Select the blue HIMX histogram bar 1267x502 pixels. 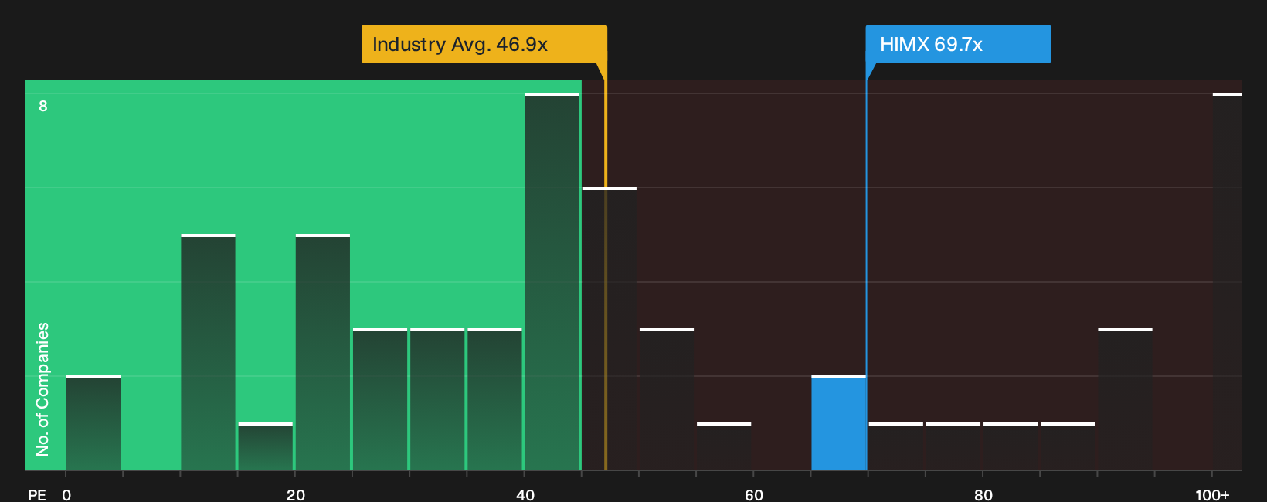[838, 423]
